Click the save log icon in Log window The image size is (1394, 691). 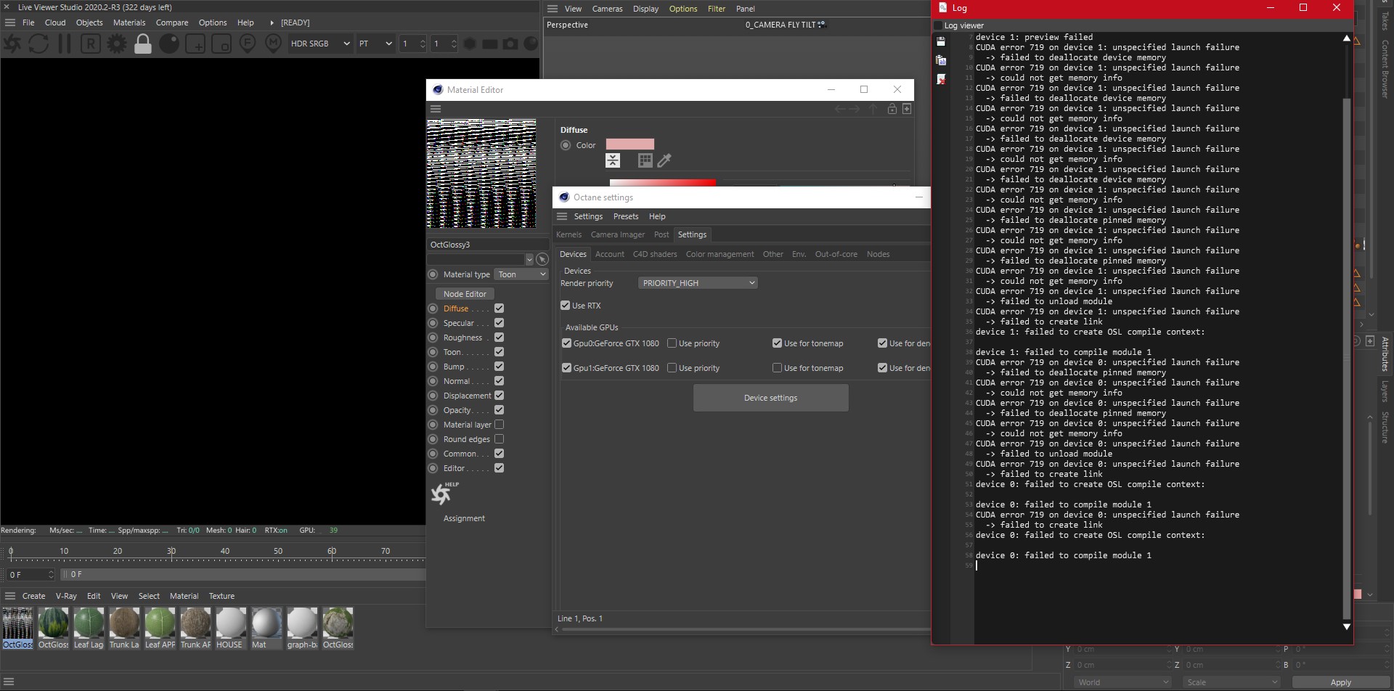[941, 41]
